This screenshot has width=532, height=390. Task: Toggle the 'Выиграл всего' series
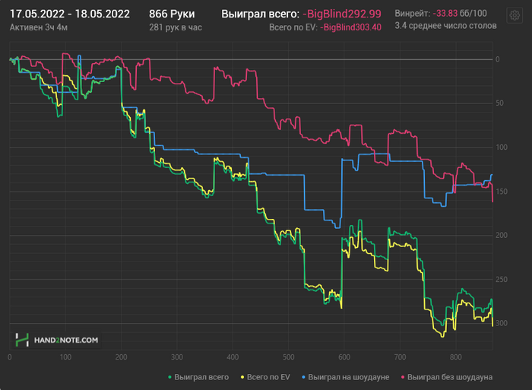coord(201,377)
